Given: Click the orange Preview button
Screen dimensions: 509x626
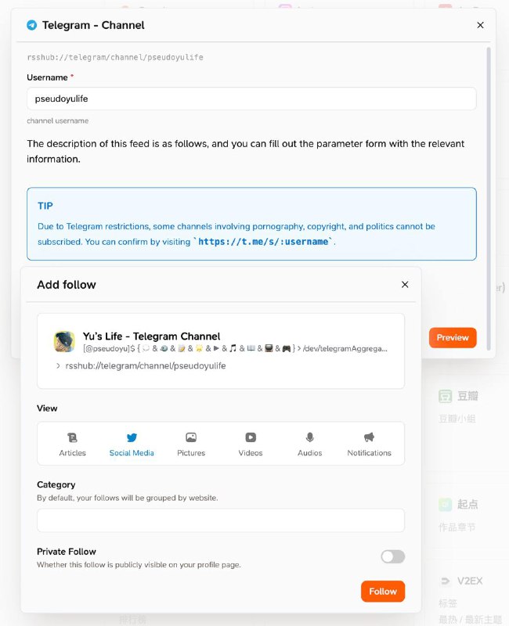Looking at the screenshot, I should pos(453,337).
